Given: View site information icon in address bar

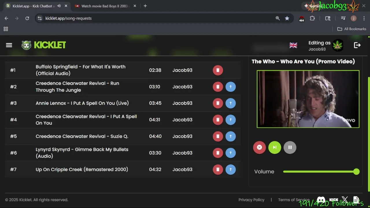Looking at the screenshot, I should coord(40,18).
